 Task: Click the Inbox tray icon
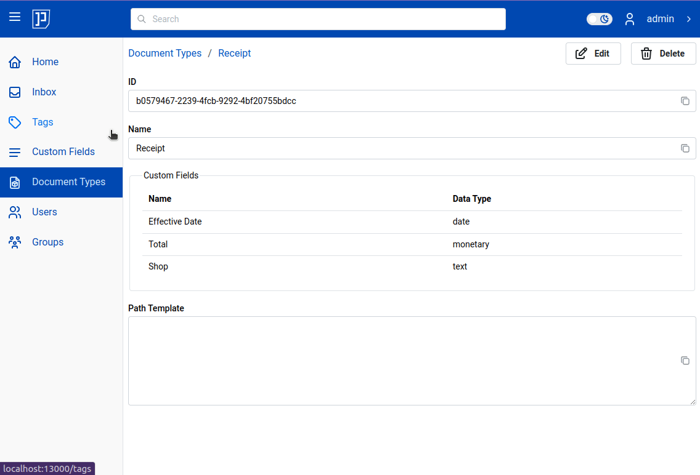tap(15, 92)
